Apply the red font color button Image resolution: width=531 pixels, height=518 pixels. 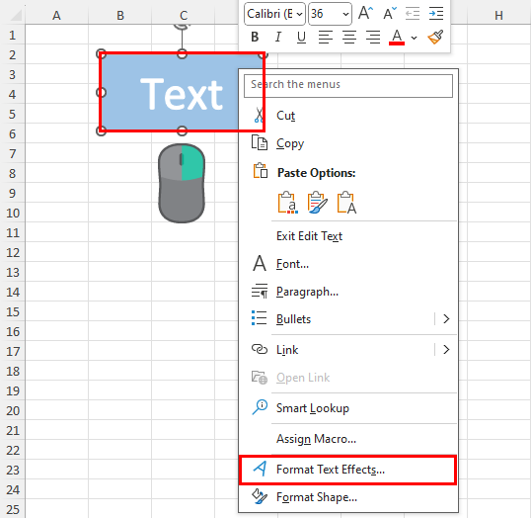pyautogui.click(x=397, y=37)
